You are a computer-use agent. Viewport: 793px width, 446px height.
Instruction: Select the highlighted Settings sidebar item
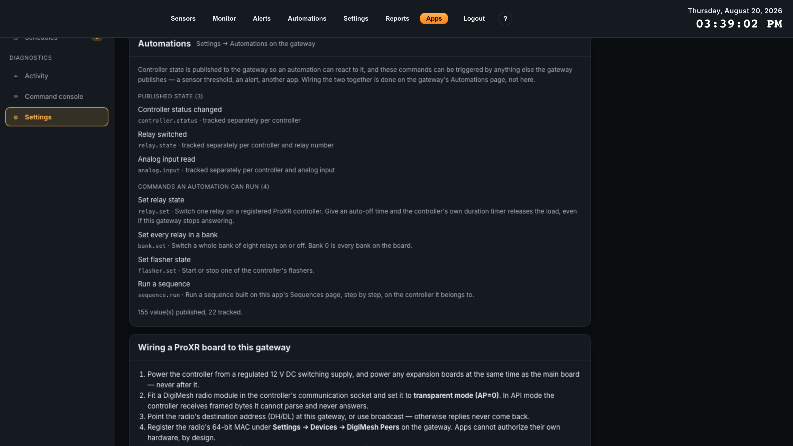pyautogui.click(x=57, y=117)
